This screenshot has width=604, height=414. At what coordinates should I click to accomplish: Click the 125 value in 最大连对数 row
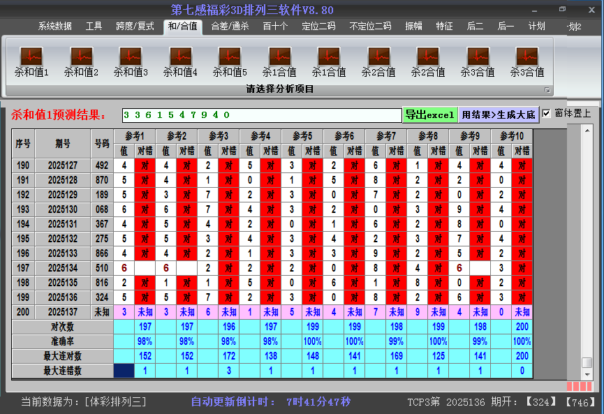[439, 356]
